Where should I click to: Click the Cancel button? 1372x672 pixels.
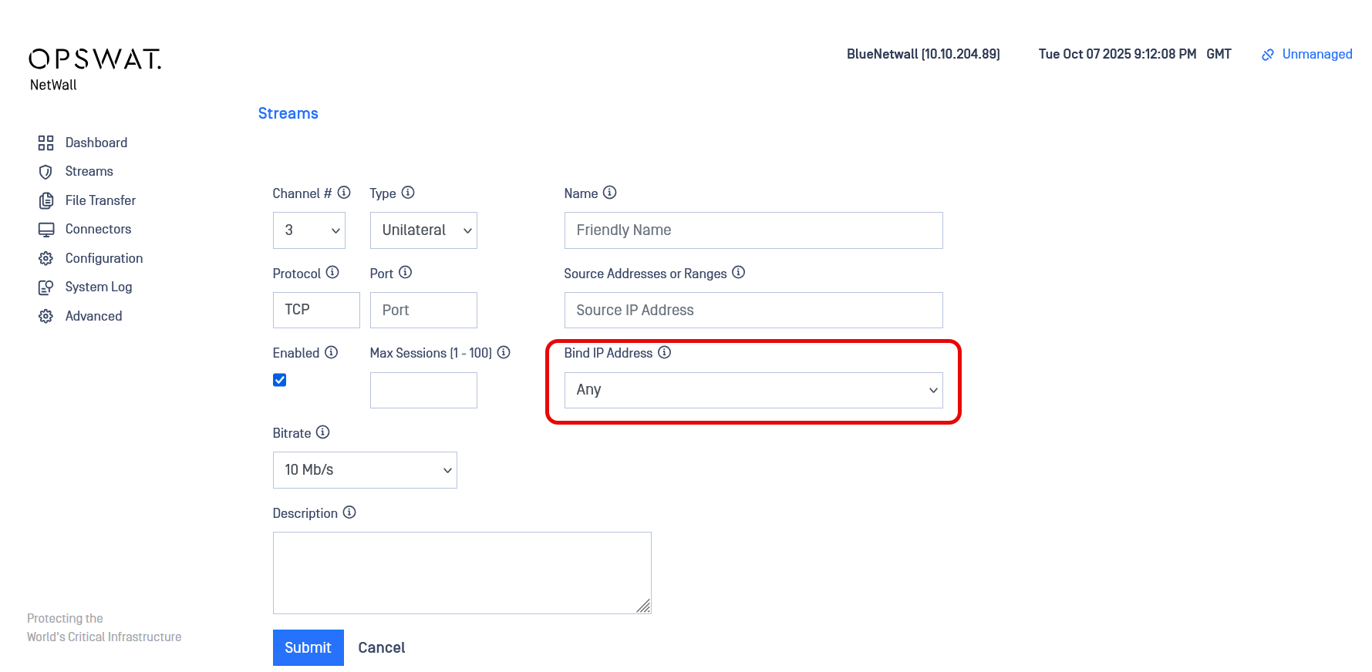381,647
